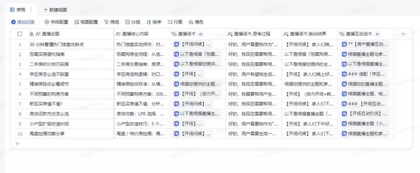
Task: Select cell 小户型扩容改造妙招
Action: (71, 124)
